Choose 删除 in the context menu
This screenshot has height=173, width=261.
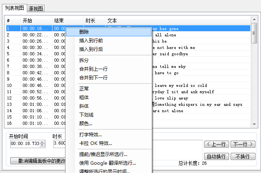pos(108,32)
